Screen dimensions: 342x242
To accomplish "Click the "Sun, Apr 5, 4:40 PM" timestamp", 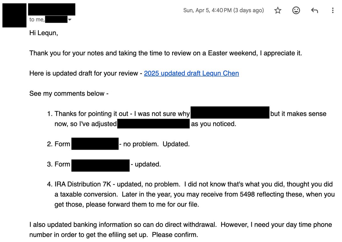I will pos(223,11).
